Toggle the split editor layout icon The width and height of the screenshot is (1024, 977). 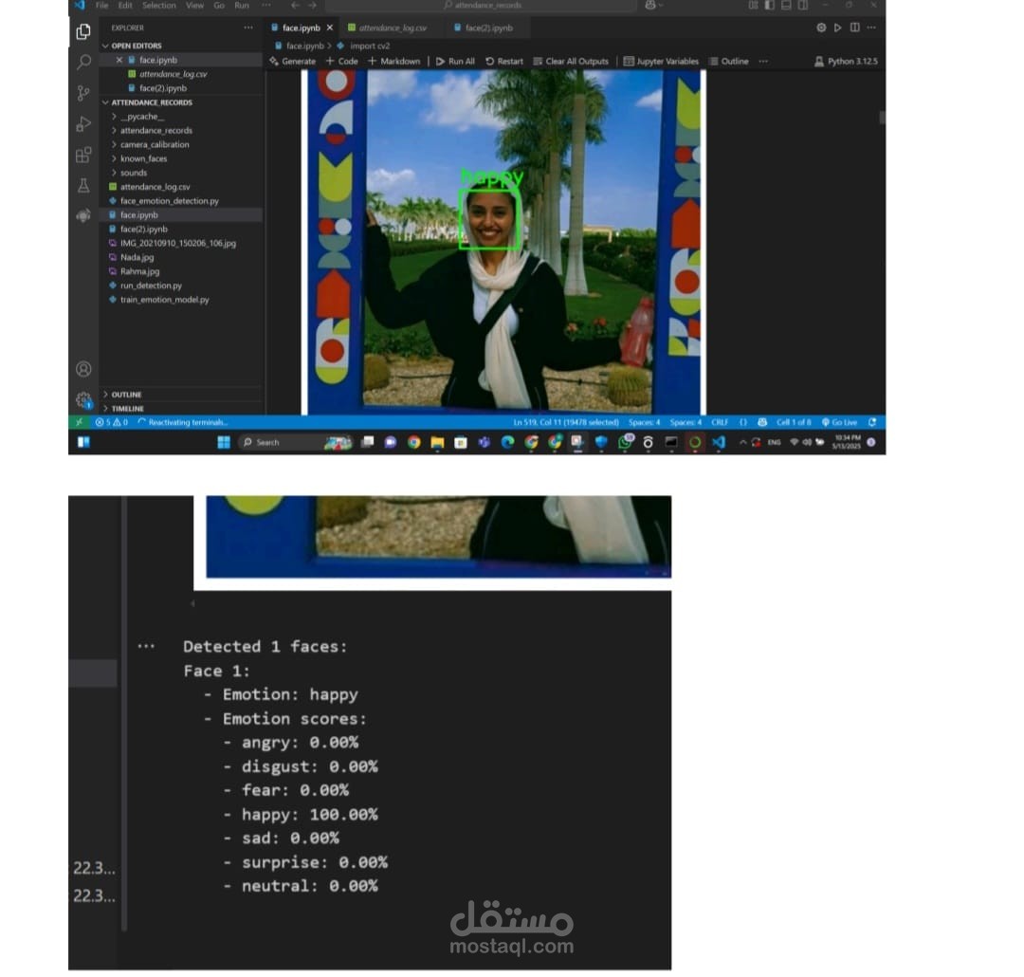pyautogui.click(x=854, y=28)
